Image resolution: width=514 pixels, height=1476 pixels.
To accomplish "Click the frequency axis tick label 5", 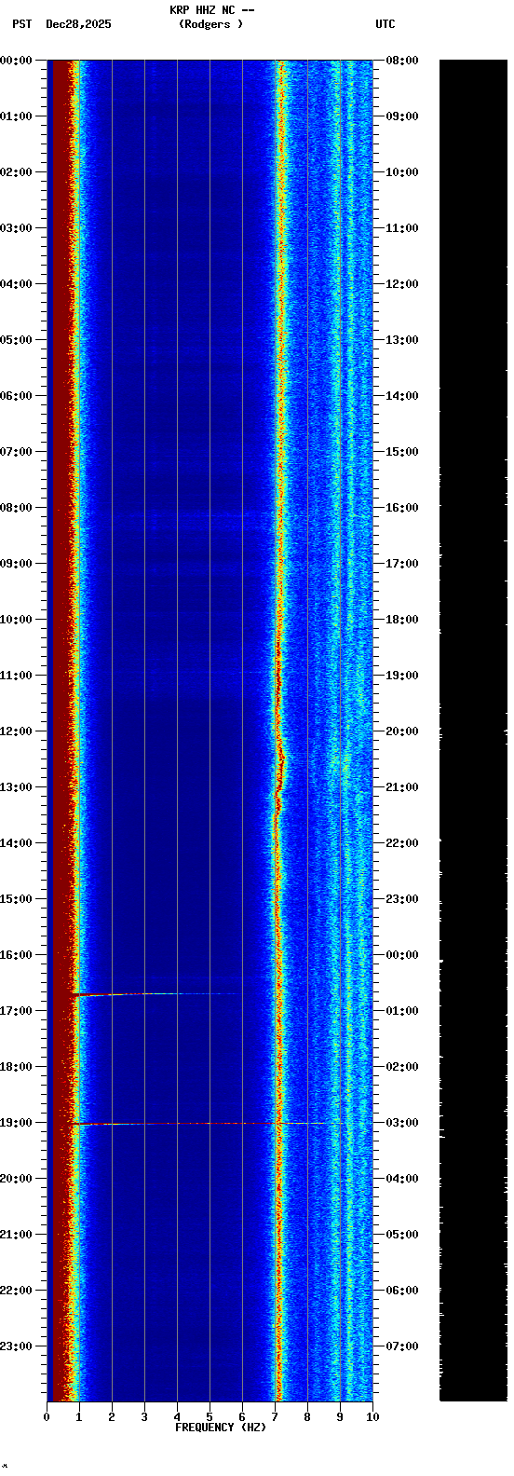I will (x=210, y=1417).
